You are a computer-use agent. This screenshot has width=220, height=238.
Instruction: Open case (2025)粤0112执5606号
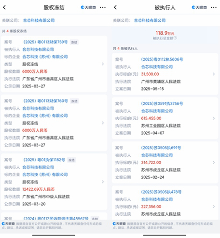click(162, 59)
